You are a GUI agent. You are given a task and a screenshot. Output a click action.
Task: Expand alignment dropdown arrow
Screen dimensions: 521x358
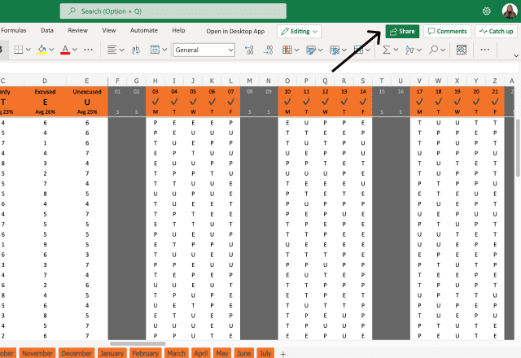pyautogui.click(x=121, y=50)
